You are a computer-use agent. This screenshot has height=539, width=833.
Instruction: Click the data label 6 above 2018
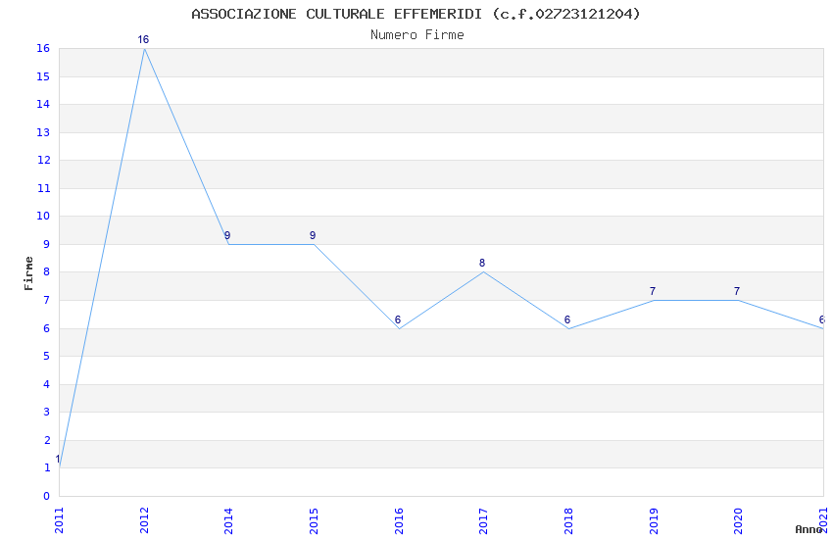point(567,319)
